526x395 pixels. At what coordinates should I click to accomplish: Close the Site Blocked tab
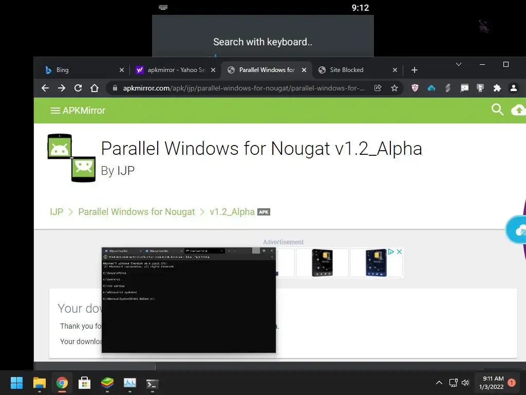[395, 70]
